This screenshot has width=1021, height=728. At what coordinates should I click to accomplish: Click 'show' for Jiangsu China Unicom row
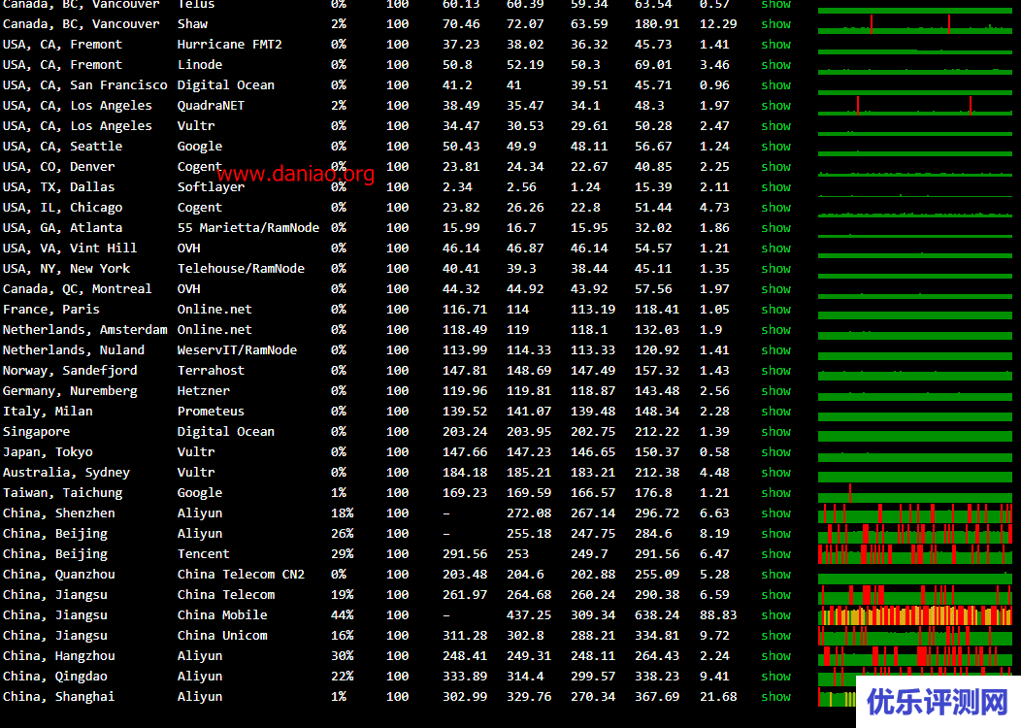click(x=776, y=636)
